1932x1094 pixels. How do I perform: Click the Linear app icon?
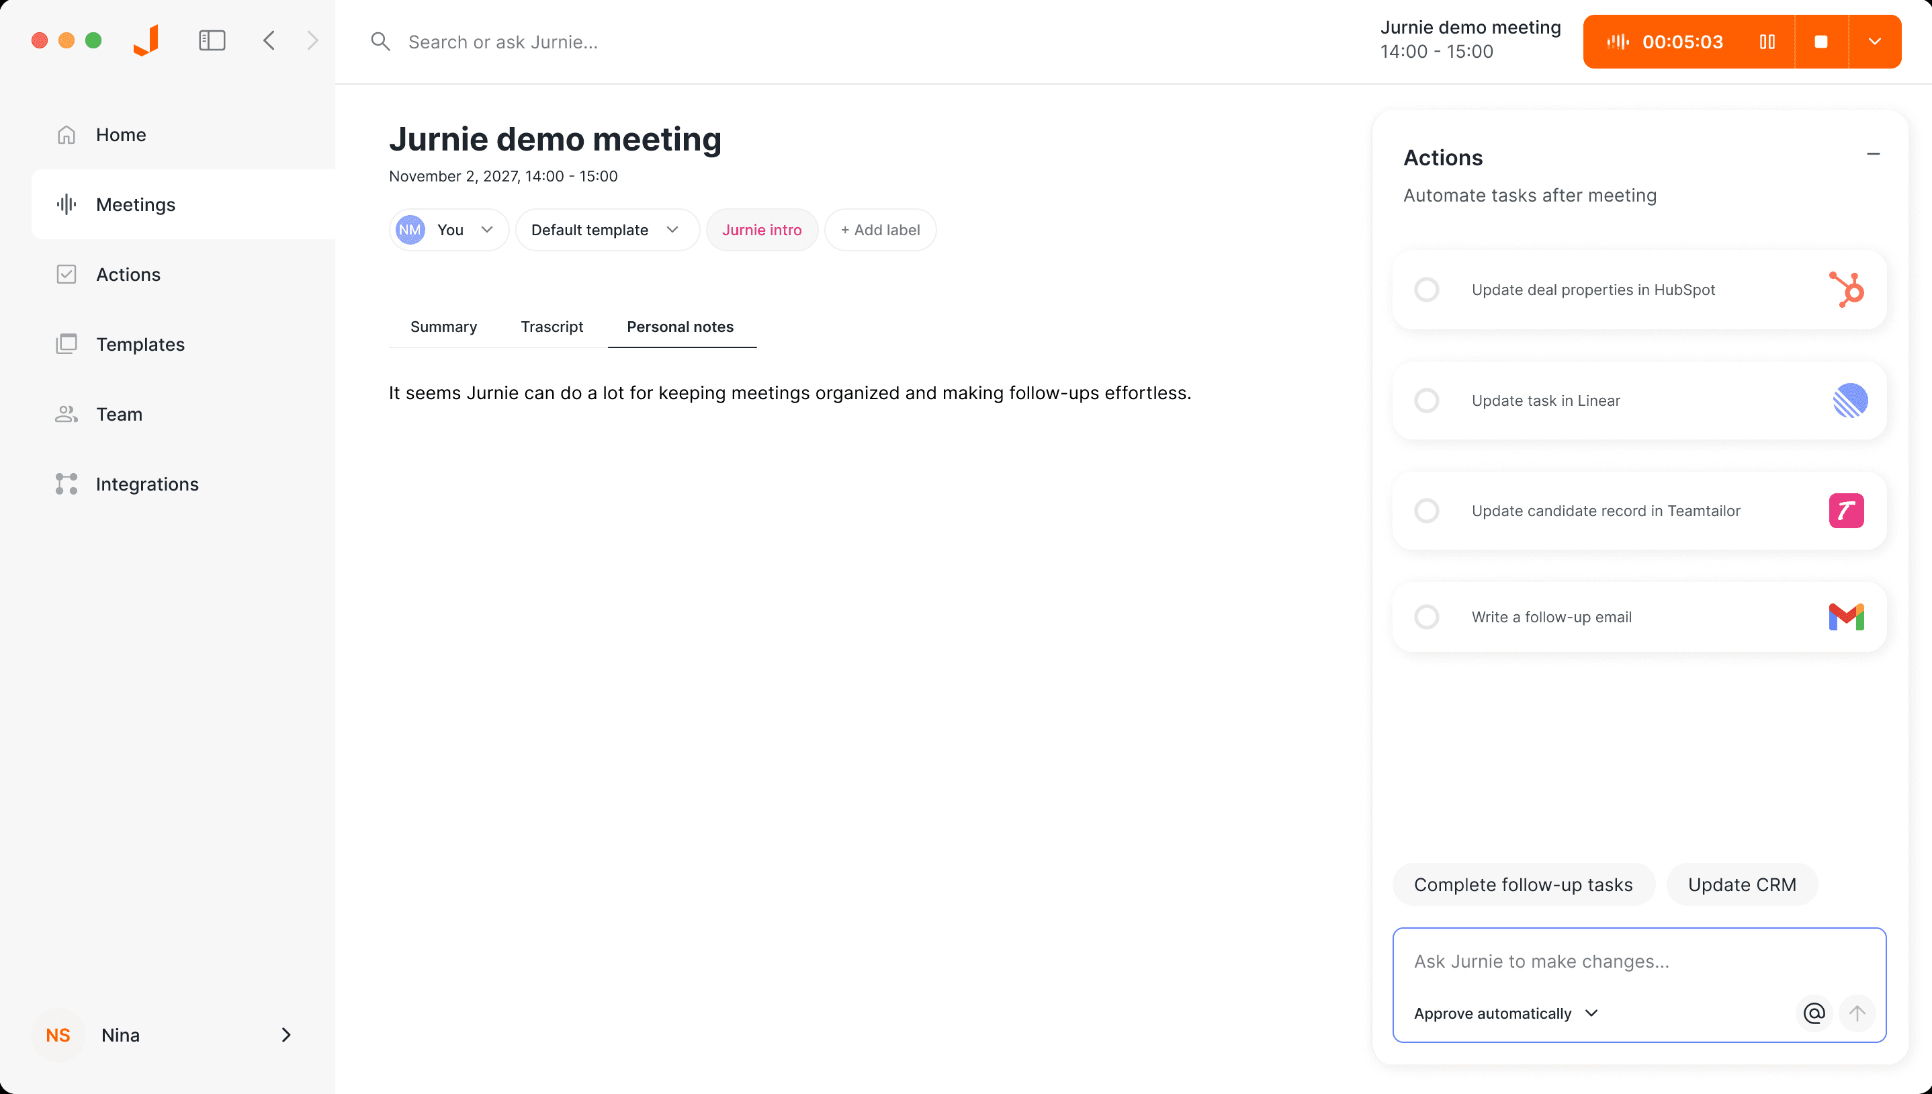coord(1849,401)
